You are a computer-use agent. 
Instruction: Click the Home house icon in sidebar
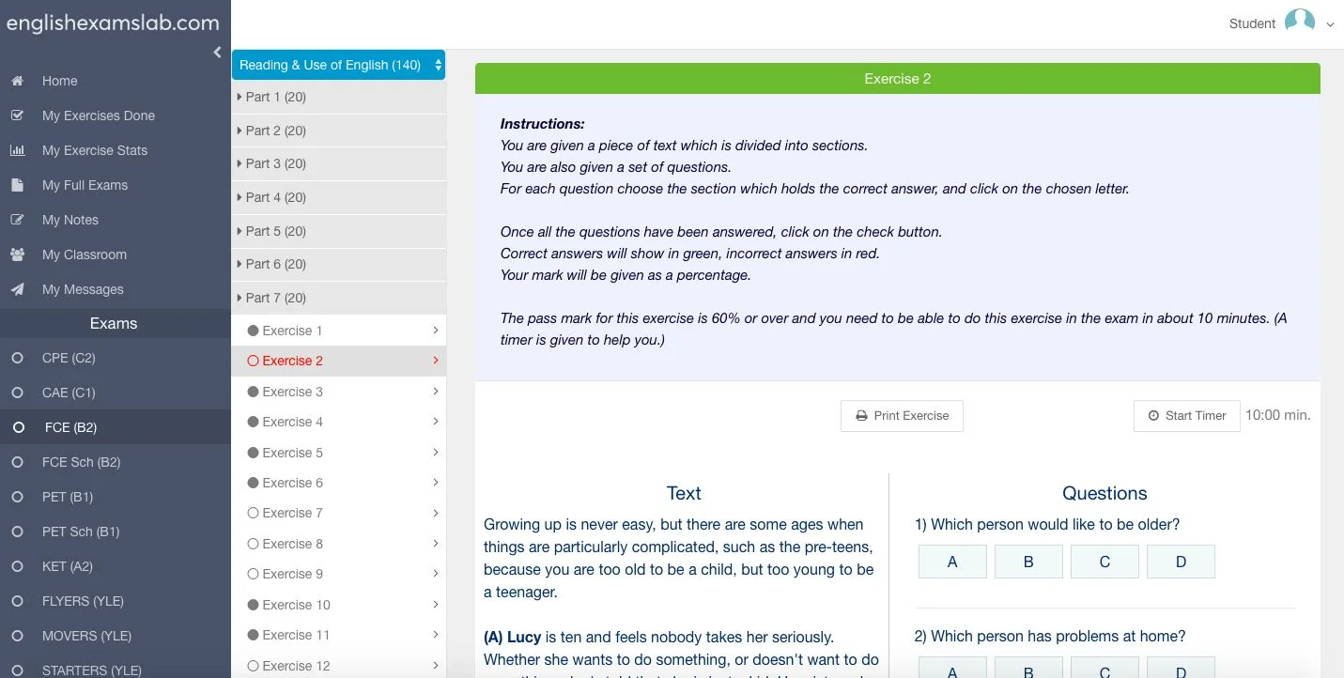[x=17, y=82]
